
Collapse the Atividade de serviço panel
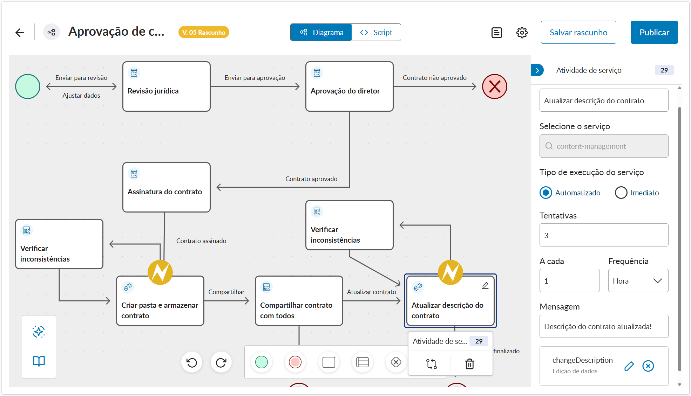pyautogui.click(x=537, y=70)
